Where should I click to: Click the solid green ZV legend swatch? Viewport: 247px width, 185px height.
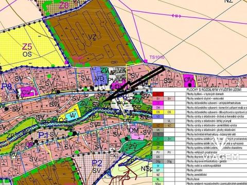[x=158, y=139]
